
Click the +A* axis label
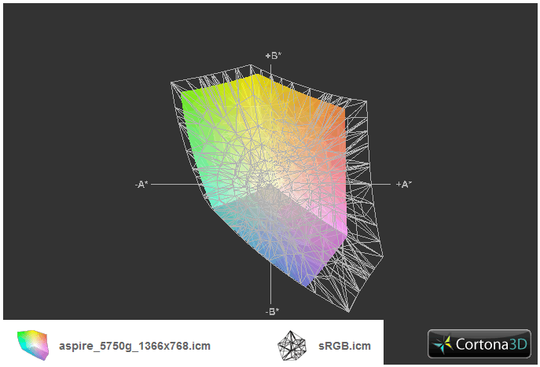coord(403,184)
